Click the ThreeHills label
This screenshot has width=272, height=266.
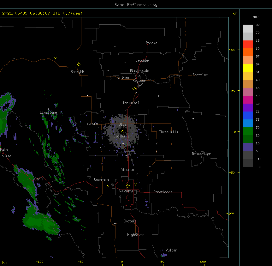[x=169, y=132]
